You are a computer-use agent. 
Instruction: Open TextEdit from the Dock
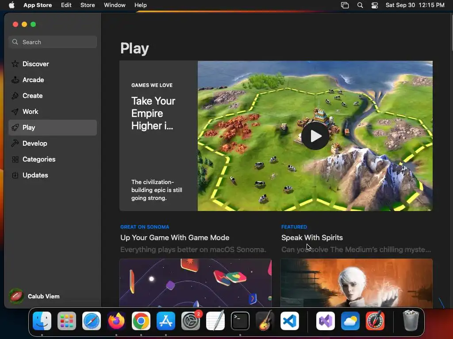pyautogui.click(x=215, y=321)
